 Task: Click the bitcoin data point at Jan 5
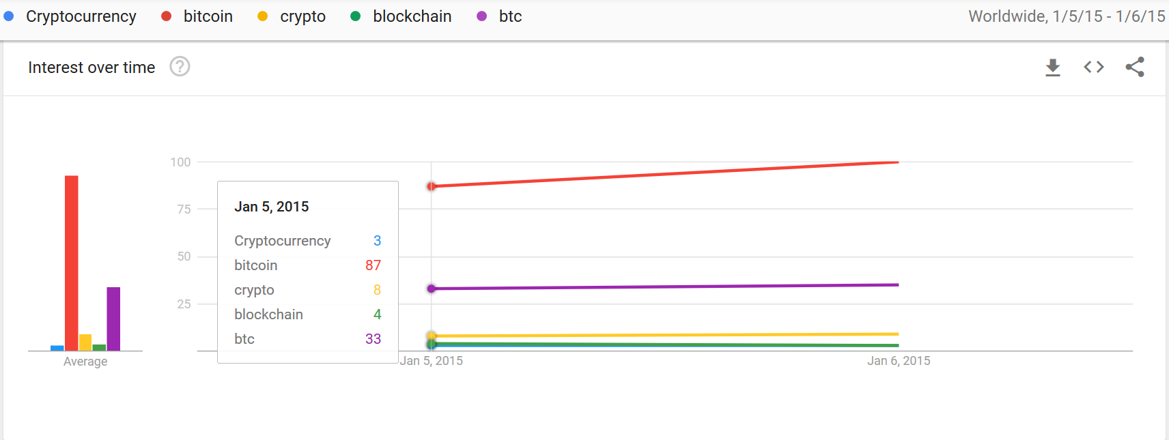431,186
